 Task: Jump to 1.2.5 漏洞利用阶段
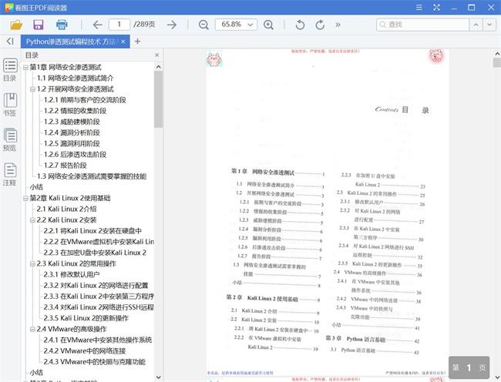(72, 143)
